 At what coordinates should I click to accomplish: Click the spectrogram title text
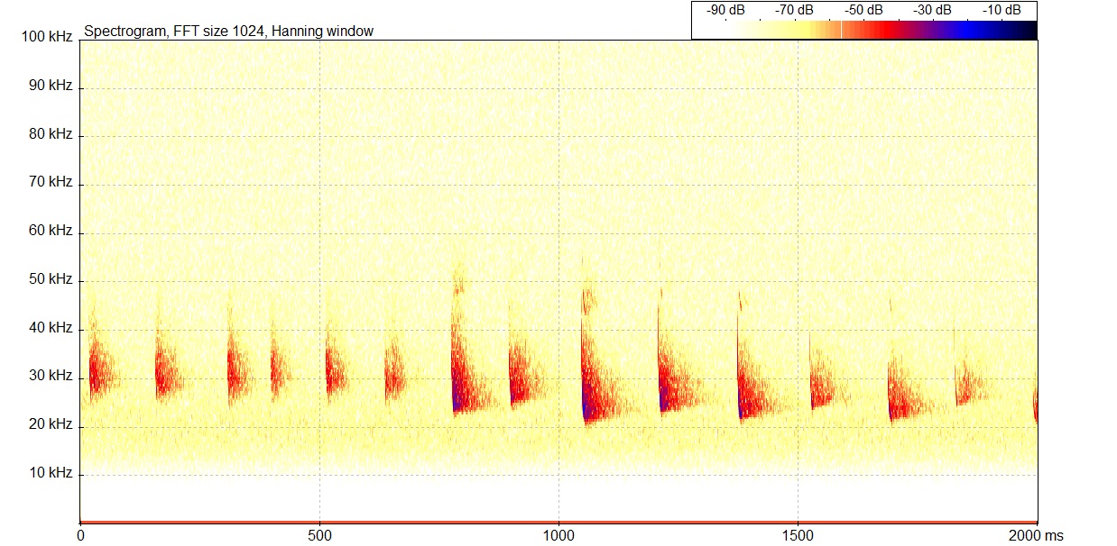coord(228,32)
